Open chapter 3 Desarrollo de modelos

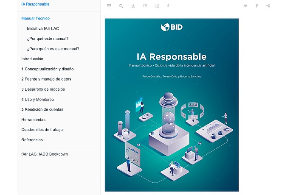click(43, 89)
